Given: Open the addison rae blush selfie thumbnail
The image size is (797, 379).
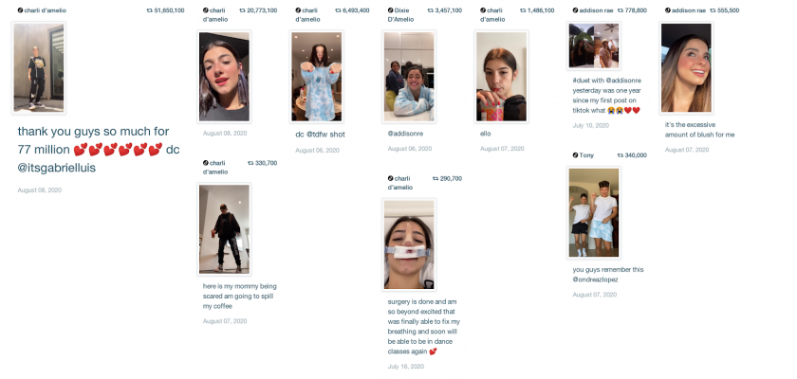Looking at the screenshot, I should 686,67.
